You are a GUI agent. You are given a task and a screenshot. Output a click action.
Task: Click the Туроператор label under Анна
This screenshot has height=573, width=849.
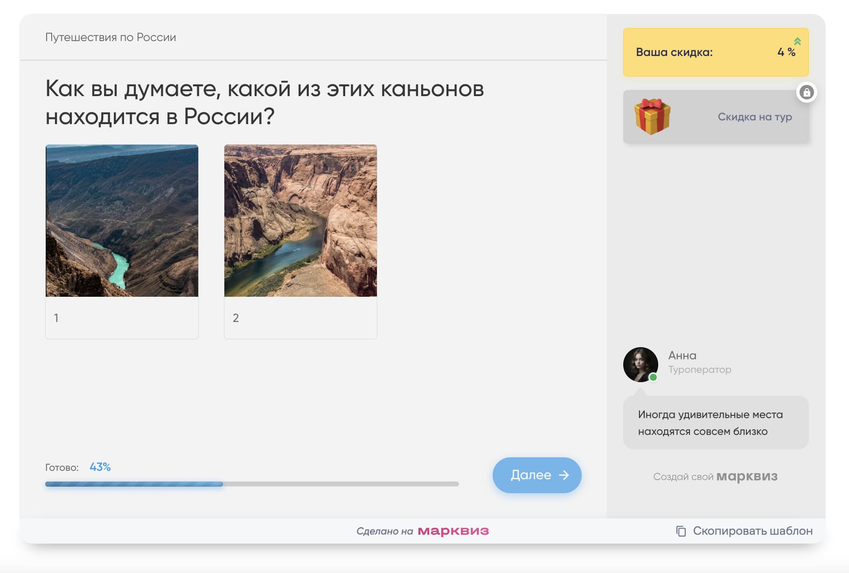[x=700, y=370]
